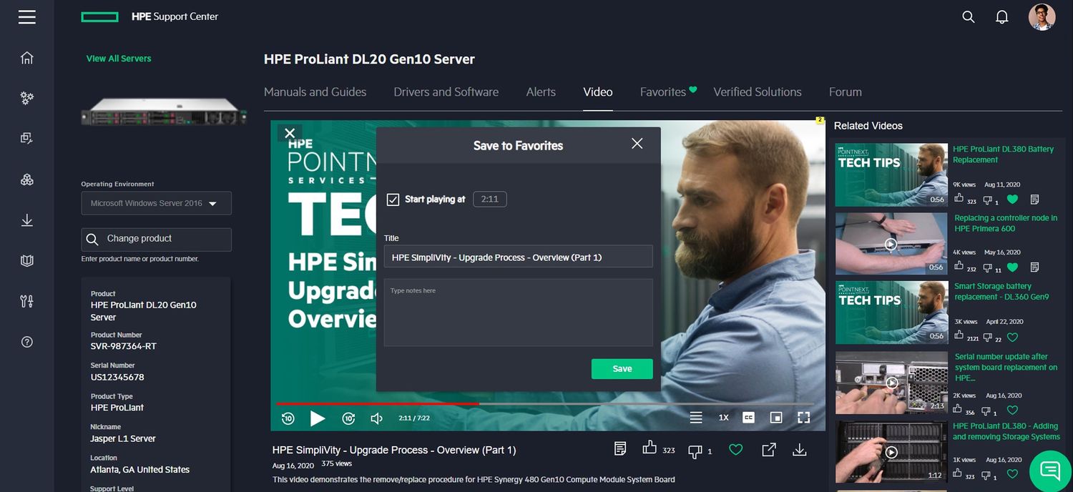Open notifications bell
This screenshot has width=1073, height=492.
(1002, 16)
